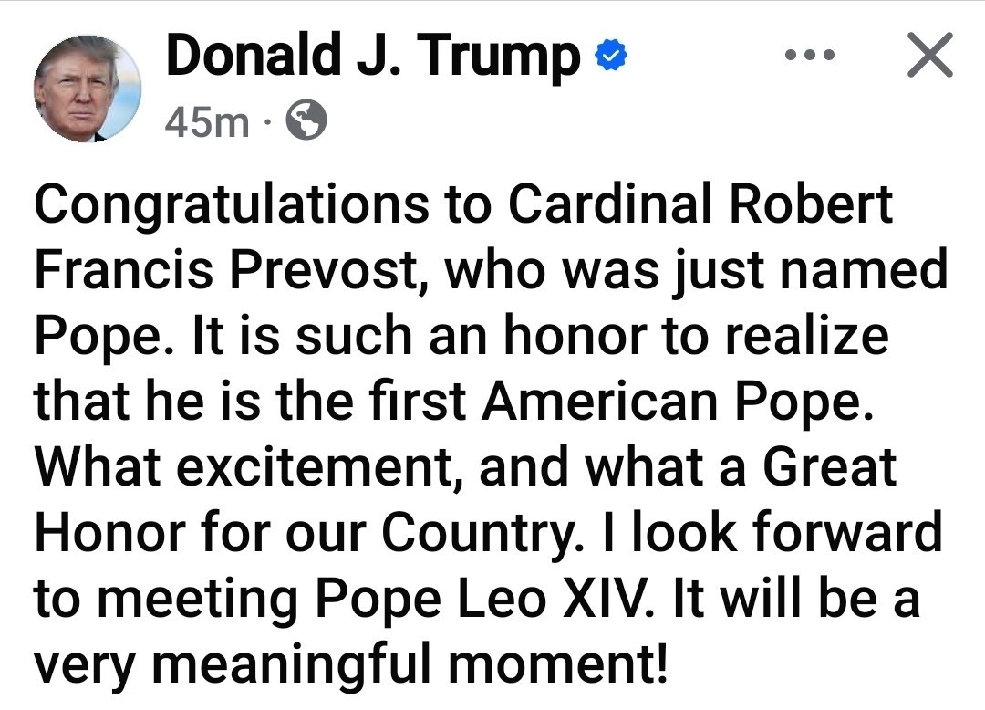The image size is (985, 710).
Task: Click 'What excitement' text in the post
Action: point(245,467)
